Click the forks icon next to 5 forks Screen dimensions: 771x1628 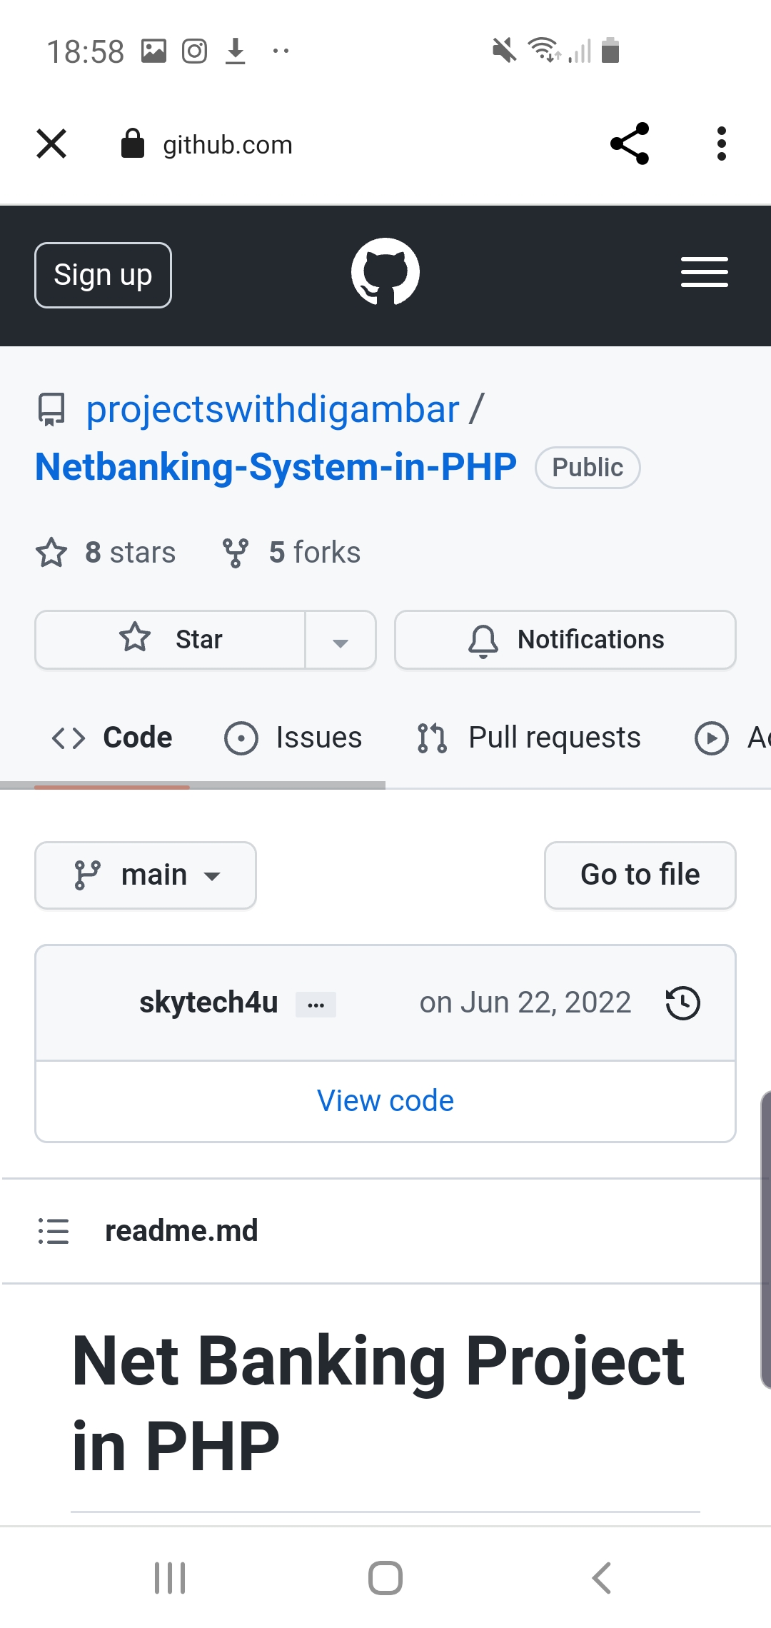click(236, 553)
